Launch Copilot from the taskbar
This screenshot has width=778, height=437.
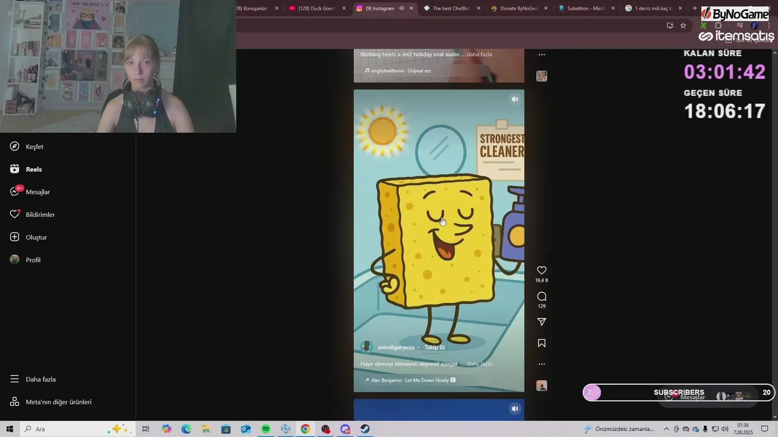(167, 429)
